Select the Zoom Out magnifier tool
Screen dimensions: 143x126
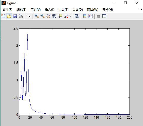(x=42, y=16)
